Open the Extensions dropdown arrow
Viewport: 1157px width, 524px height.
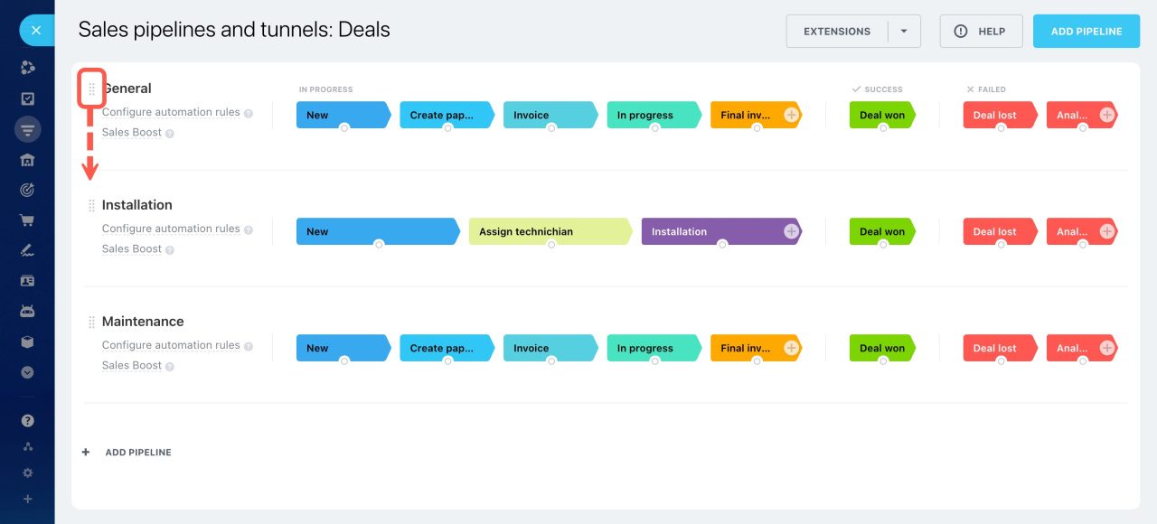coord(903,31)
